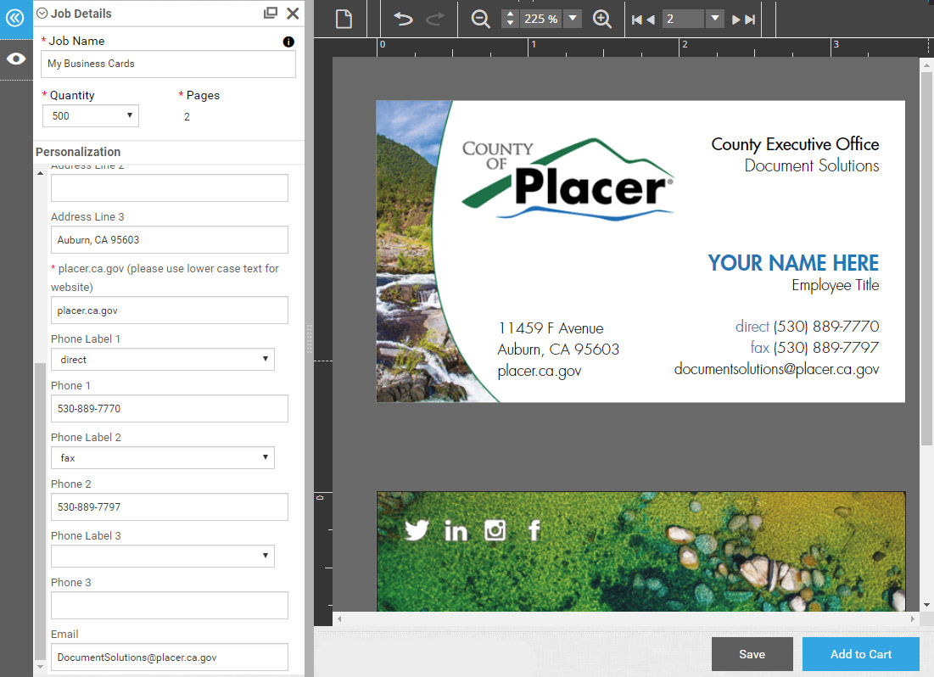The image size is (934, 677).
Task: Click the LinkedIn icon on card back
Action: (x=456, y=529)
